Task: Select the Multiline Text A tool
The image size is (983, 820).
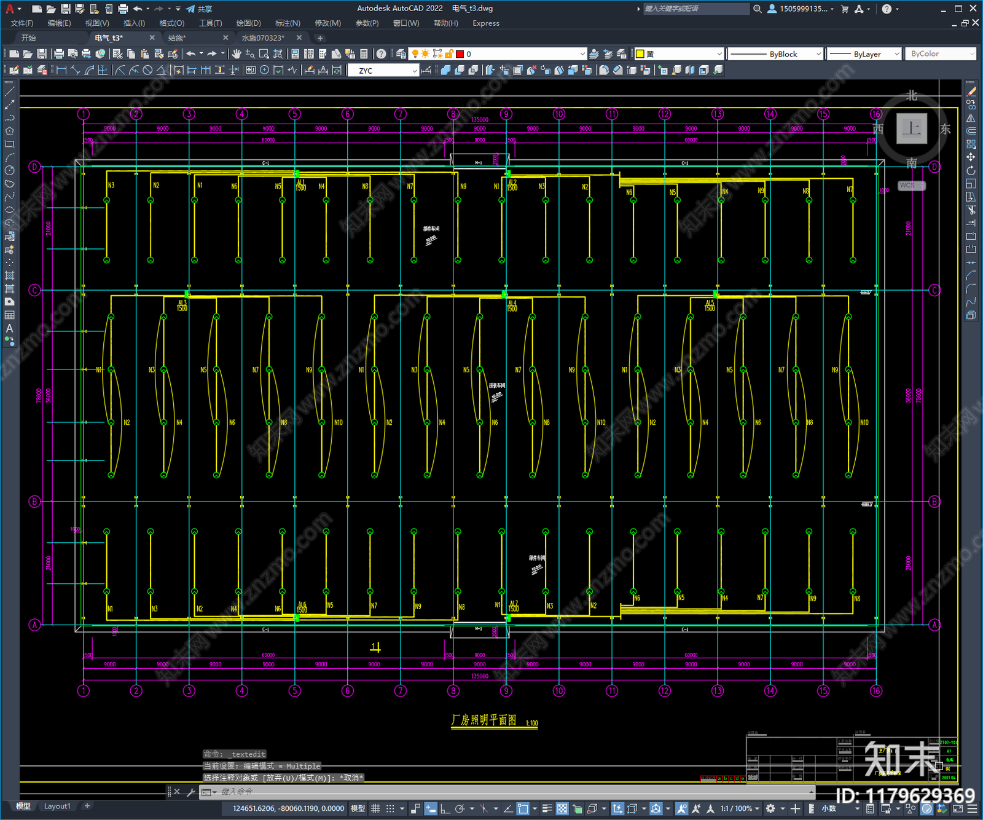Action: coord(9,328)
